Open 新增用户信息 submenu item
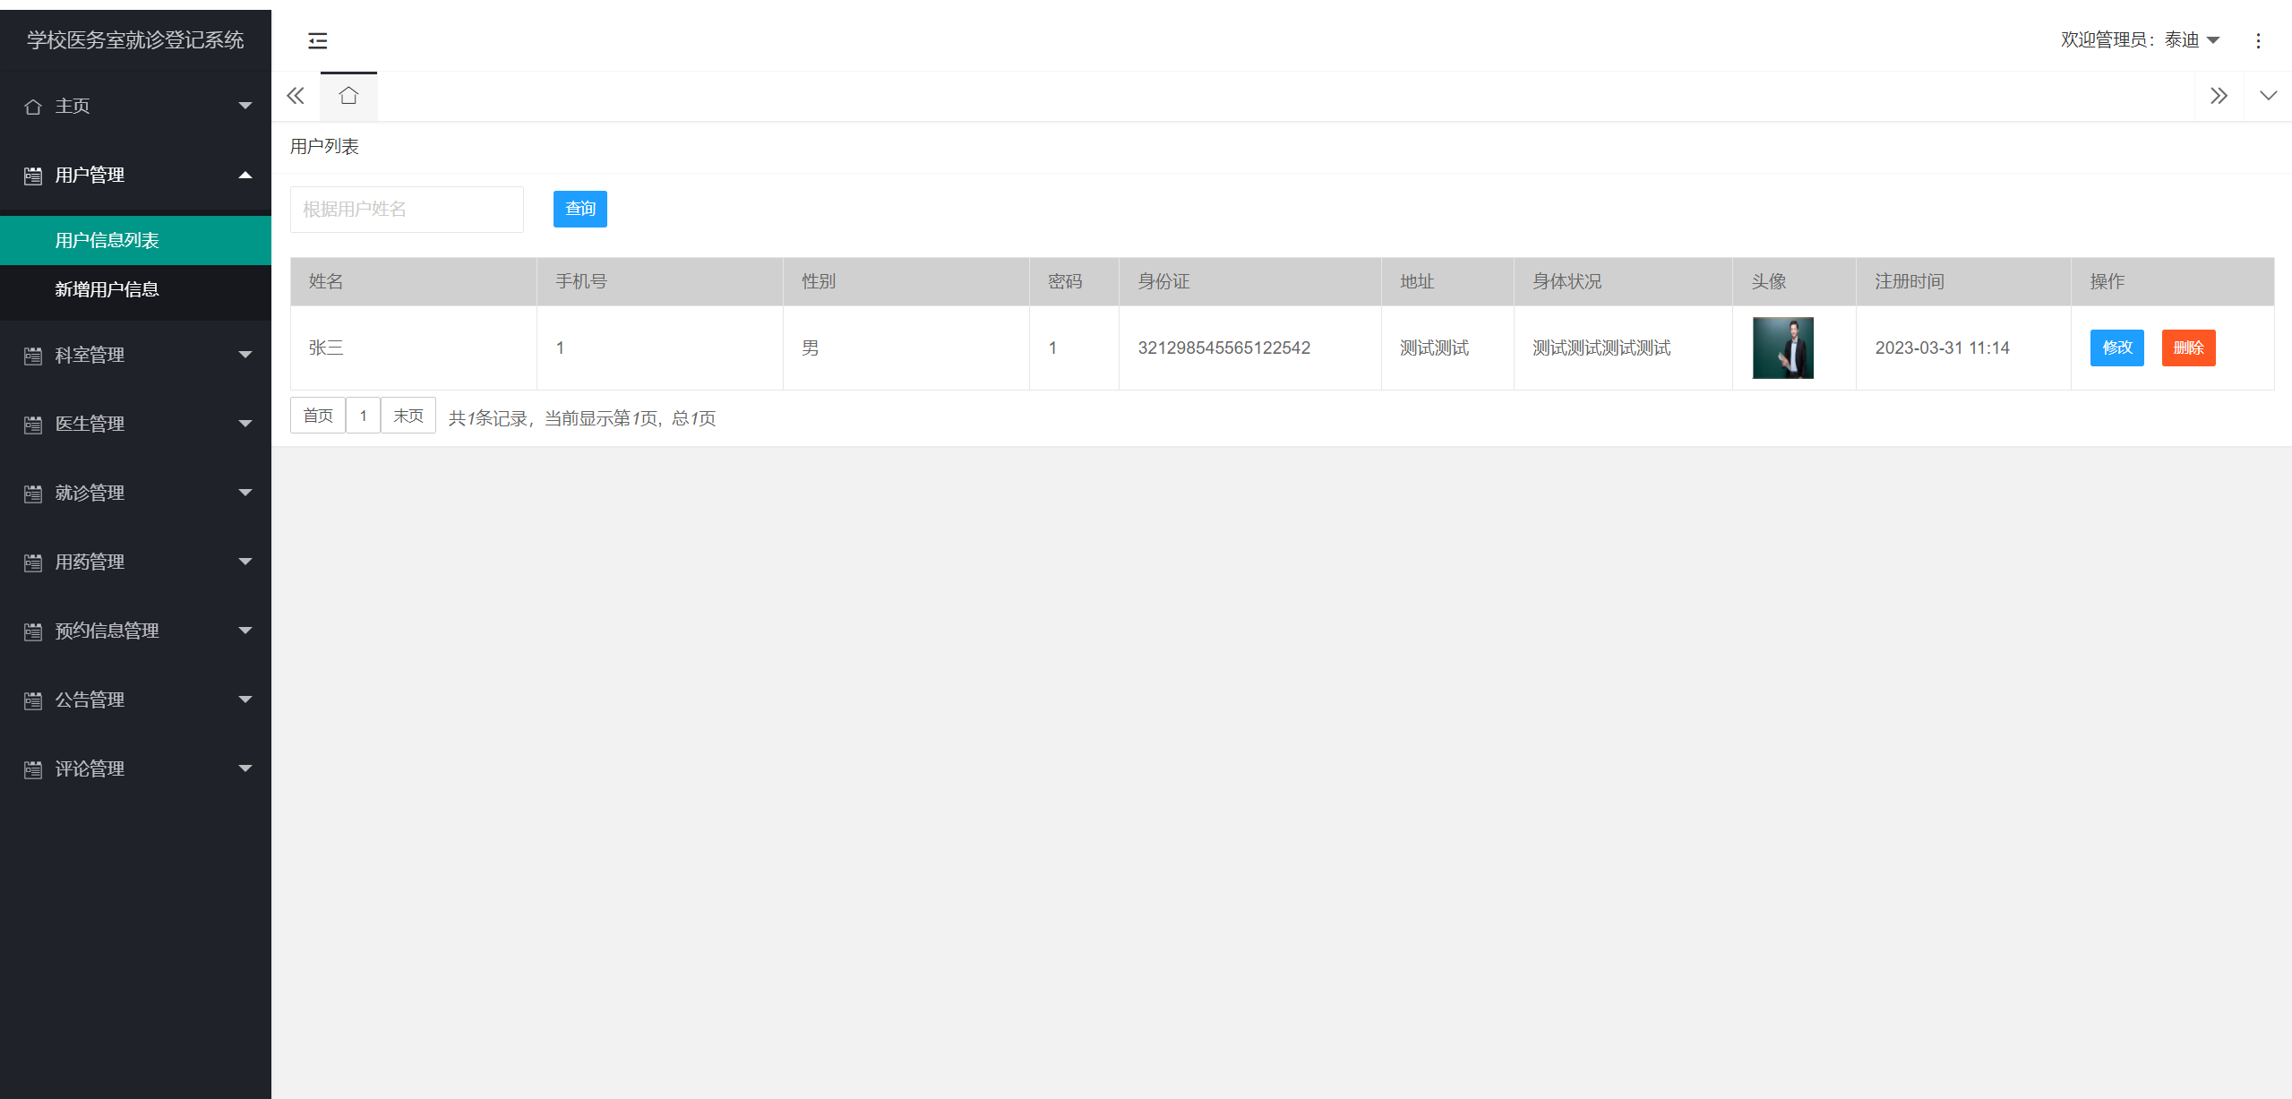 pyautogui.click(x=107, y=289)
